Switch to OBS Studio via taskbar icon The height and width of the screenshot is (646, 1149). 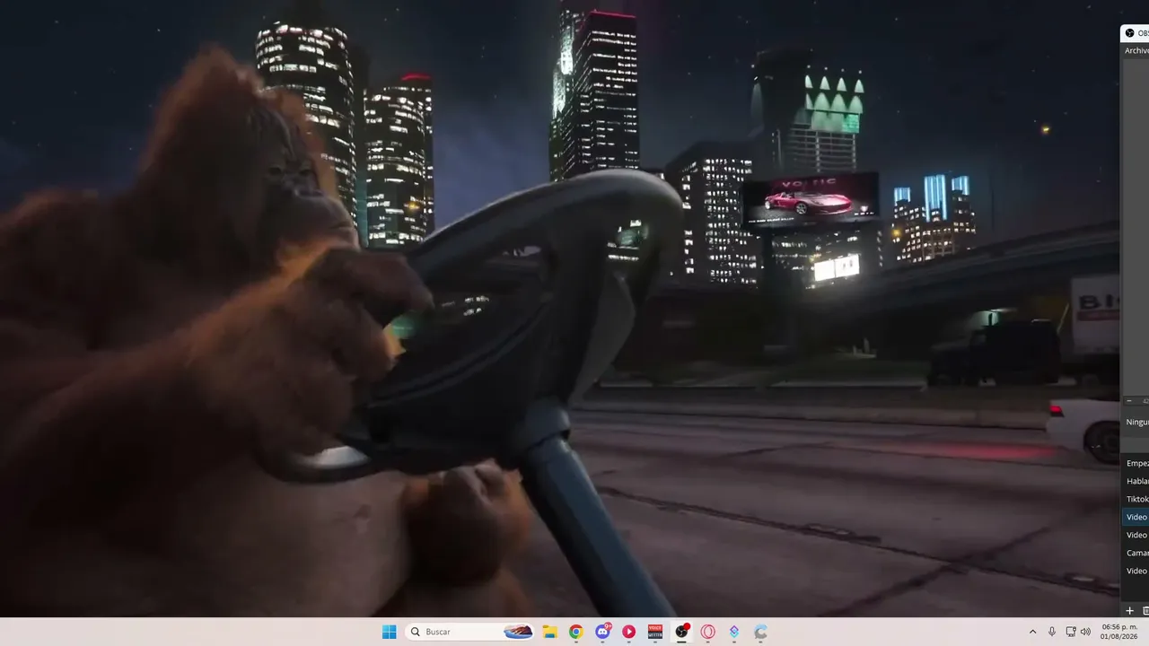(x=681, y=632)
